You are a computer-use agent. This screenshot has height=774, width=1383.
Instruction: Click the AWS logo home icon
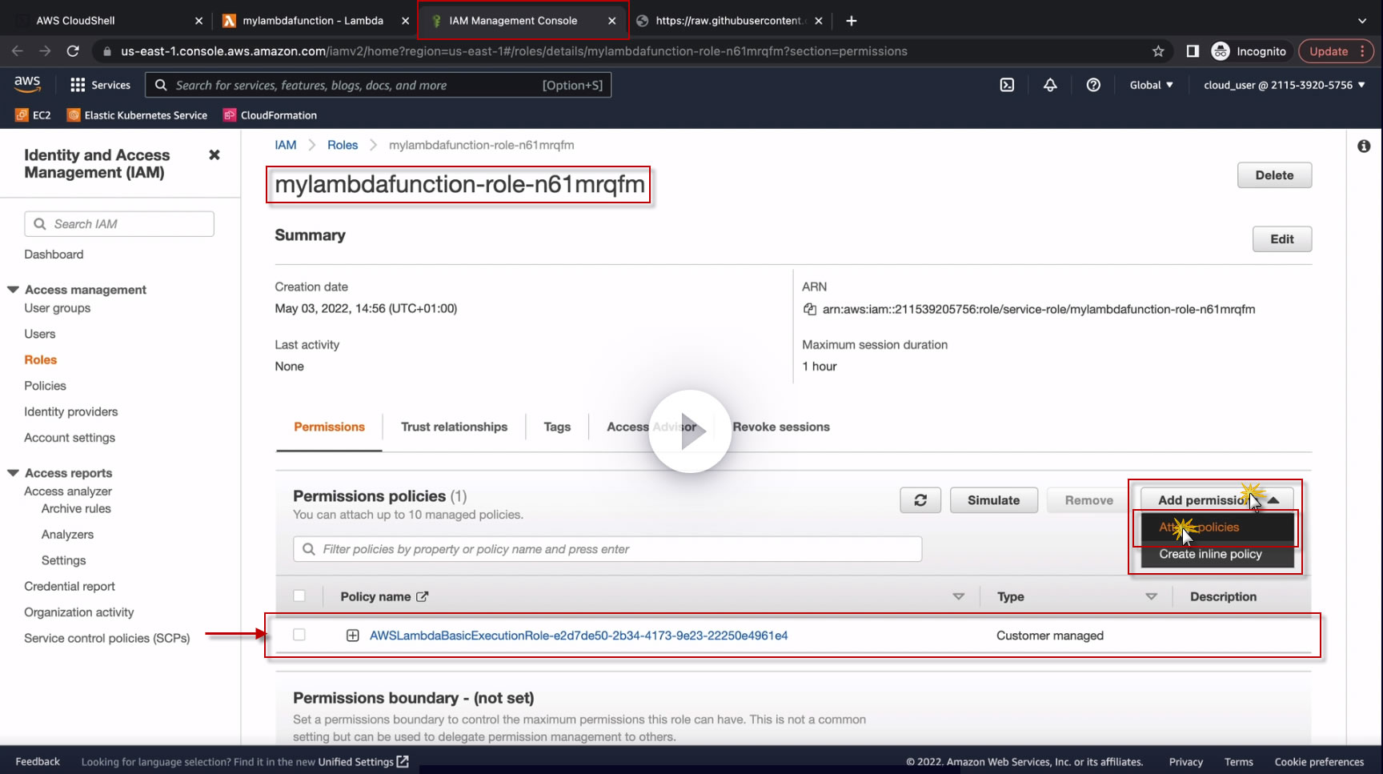27,84
